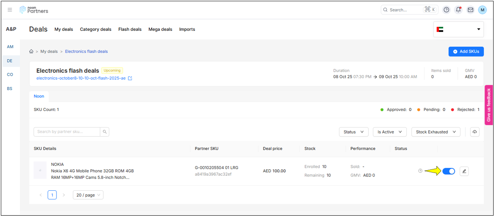
Task: Click the home breadcrumb icon
Action: click(31, 51)
